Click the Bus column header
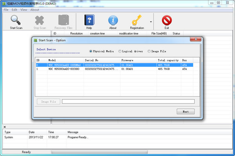Viewport: 235px width, 156px height. point(187,60)
